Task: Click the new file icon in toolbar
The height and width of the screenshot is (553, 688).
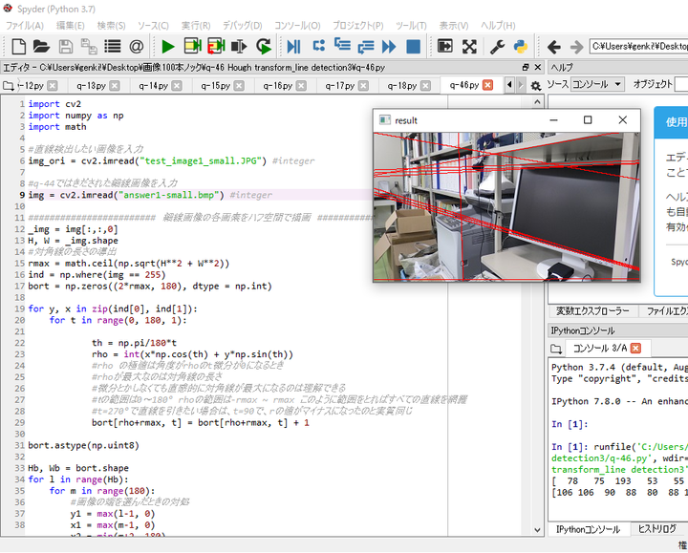Action: tap(18, 46)
